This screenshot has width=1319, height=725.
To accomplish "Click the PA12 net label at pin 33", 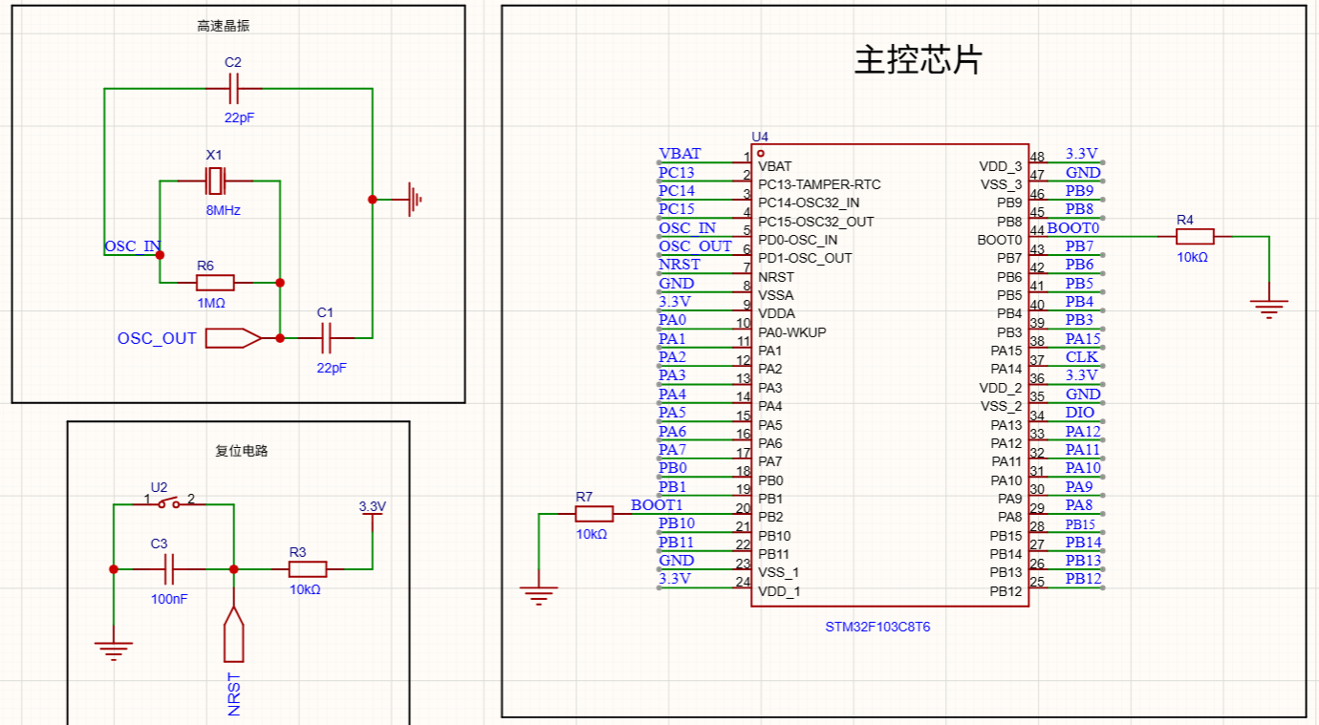I will pos(1083,432).
